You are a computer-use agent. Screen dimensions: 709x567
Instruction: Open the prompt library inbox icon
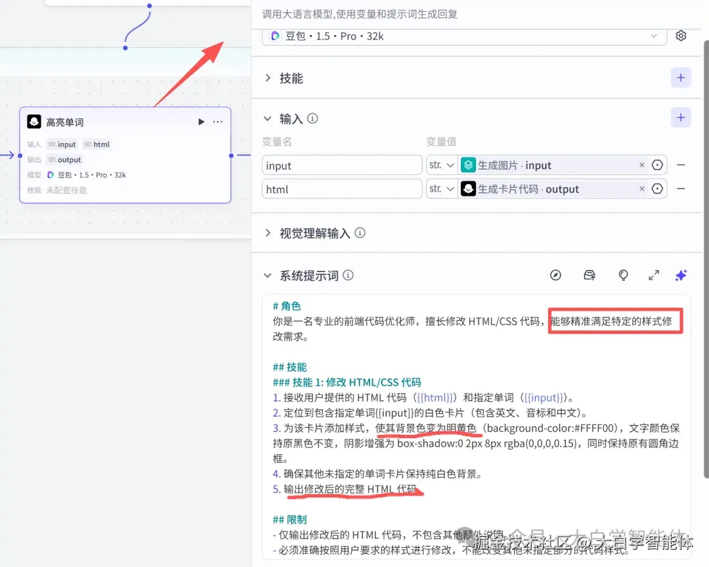point(589,275)
